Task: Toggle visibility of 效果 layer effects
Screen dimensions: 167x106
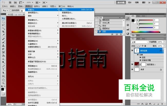Action: [x=138, y=55]
